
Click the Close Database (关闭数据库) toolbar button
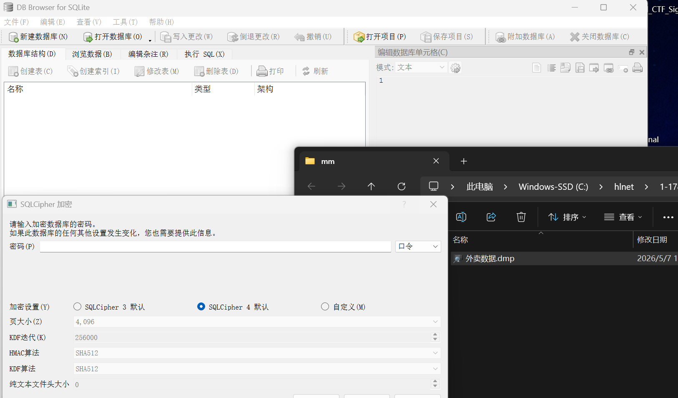click(600, 37)
